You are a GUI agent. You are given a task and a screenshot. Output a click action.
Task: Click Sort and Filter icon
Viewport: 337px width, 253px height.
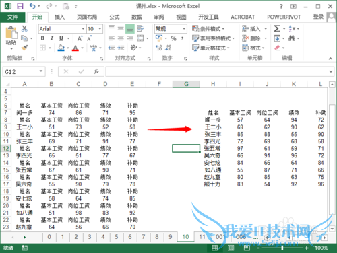click(292, 28)
